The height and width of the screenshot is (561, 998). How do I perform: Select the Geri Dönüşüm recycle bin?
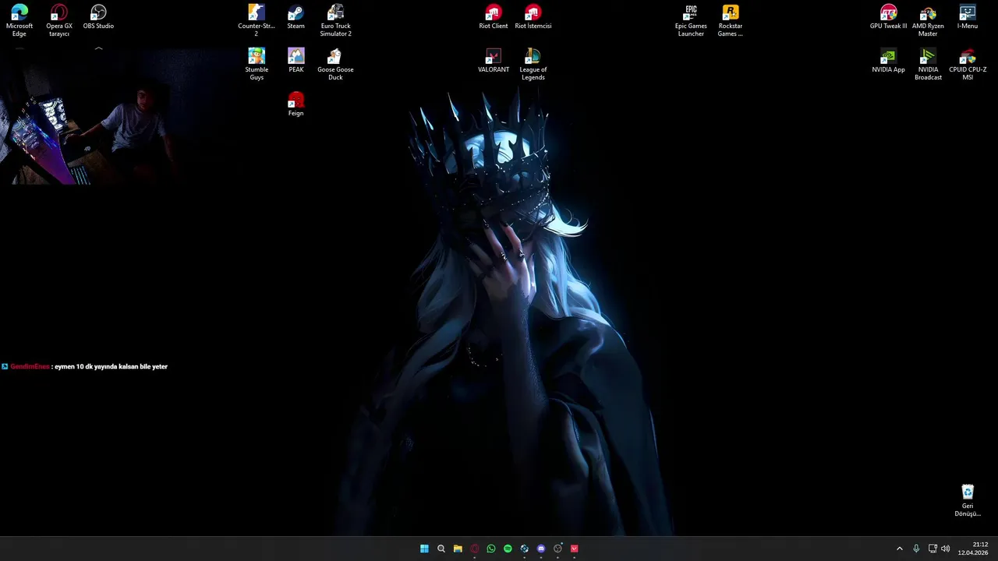pyautogui.click(x=968, y=501)
